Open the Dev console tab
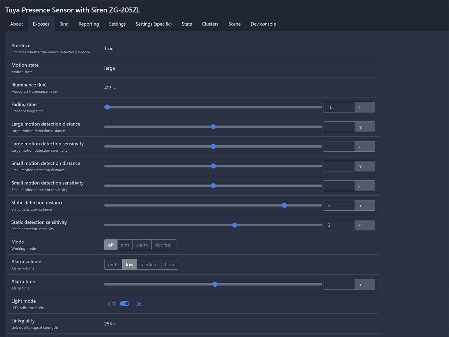This screenshot has width=449, height=337. coord(263,24)
